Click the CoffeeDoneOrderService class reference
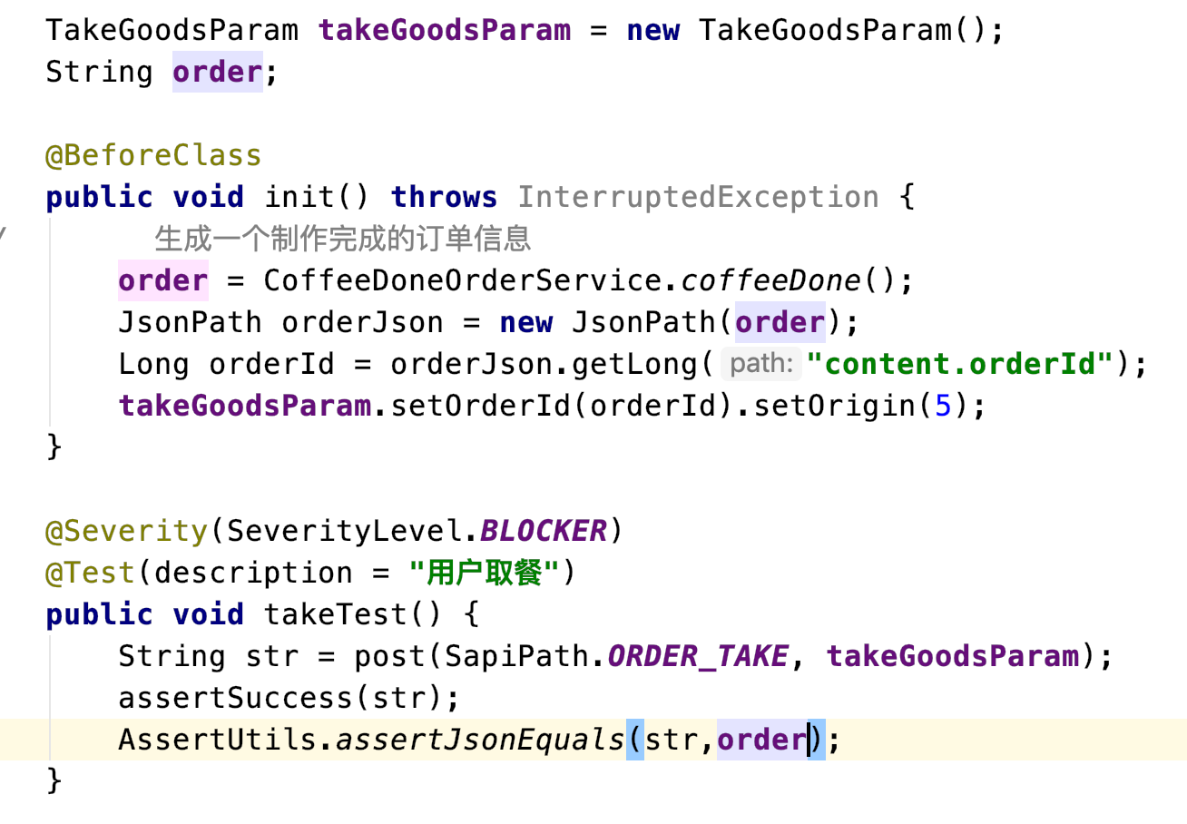The width and height of the screenshot is (1187, 824). point(463,280)
